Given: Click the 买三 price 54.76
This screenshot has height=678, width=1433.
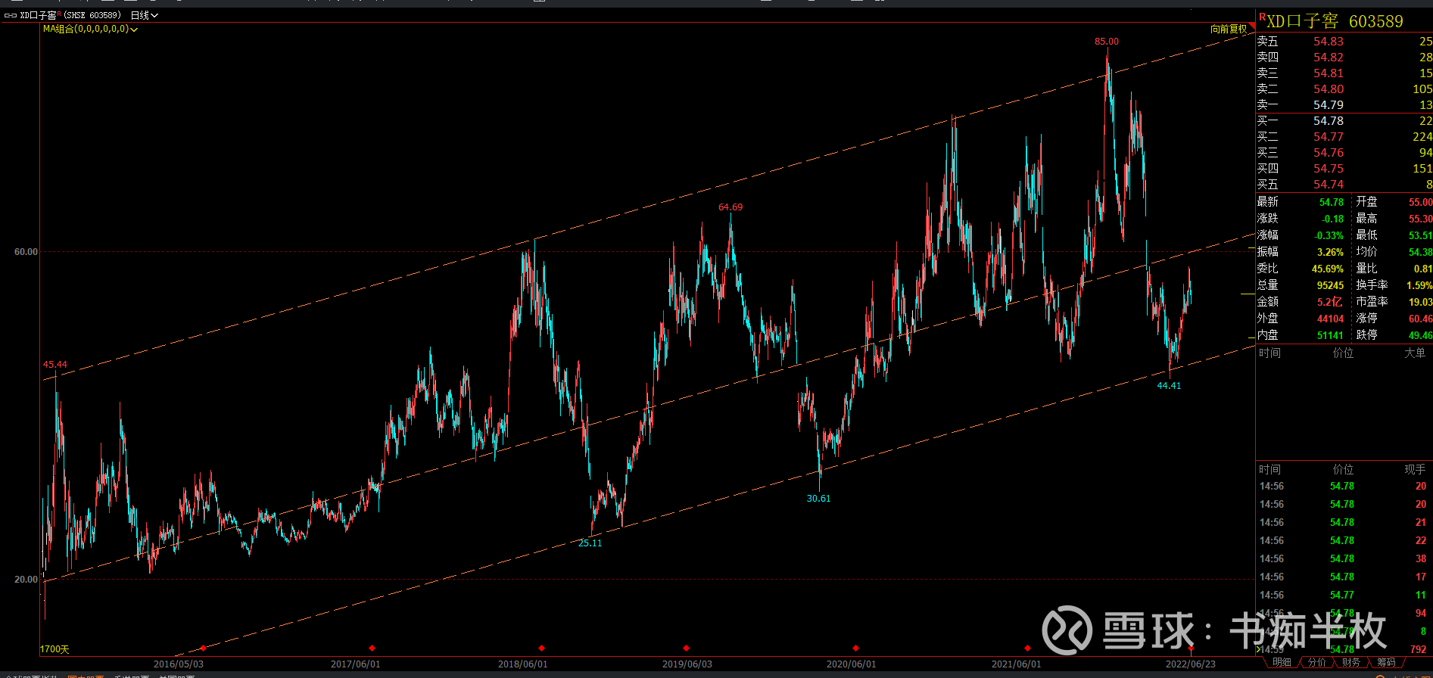Looking at the screenshot, I should (x=1329, y=153).
